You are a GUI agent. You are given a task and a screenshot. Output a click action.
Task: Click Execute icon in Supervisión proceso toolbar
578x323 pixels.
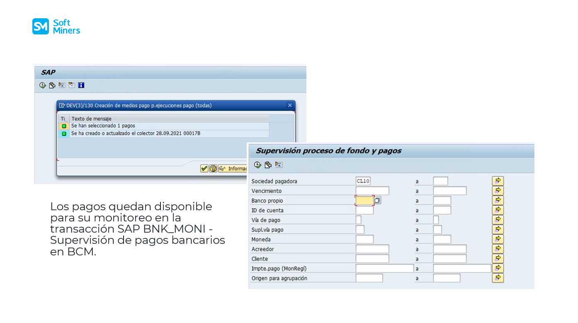pyautogui.click(x=257, y=165)
